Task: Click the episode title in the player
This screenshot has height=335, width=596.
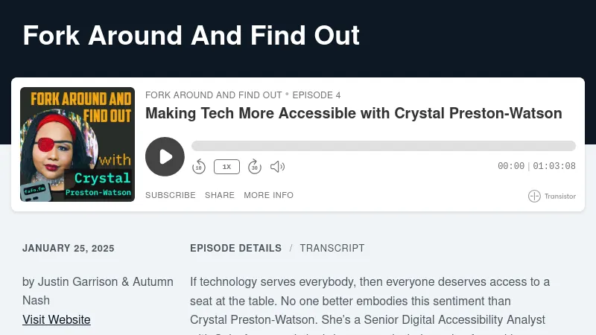Action: 353,113
